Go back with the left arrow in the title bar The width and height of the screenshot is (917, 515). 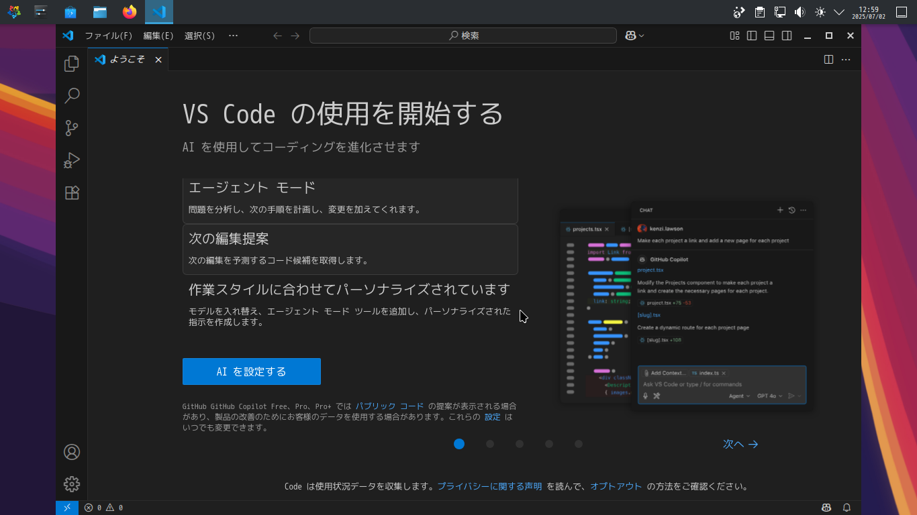tap(277, 36)
